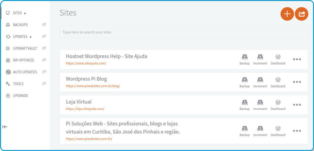The width and height of the screenshot is (314, 151).
Task: Run Backup for Hostnet Wordpress Help site
Action: point(244,60)
